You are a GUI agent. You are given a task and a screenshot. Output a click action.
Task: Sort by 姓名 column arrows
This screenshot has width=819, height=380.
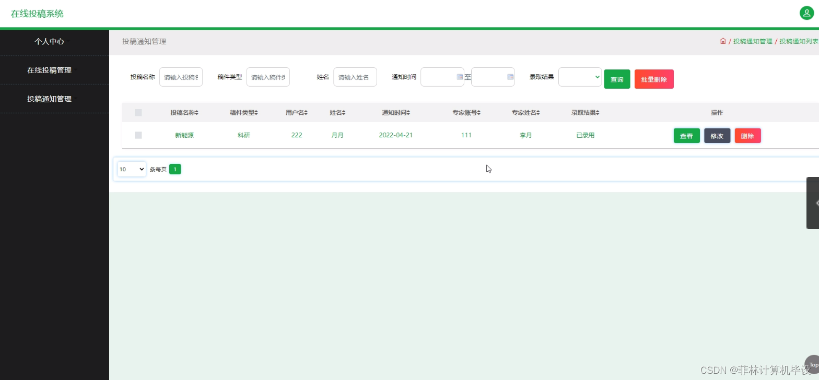(344, 113)
